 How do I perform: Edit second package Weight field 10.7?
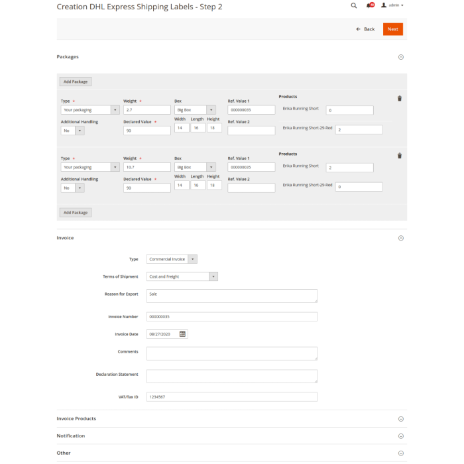tap(146, 167)
